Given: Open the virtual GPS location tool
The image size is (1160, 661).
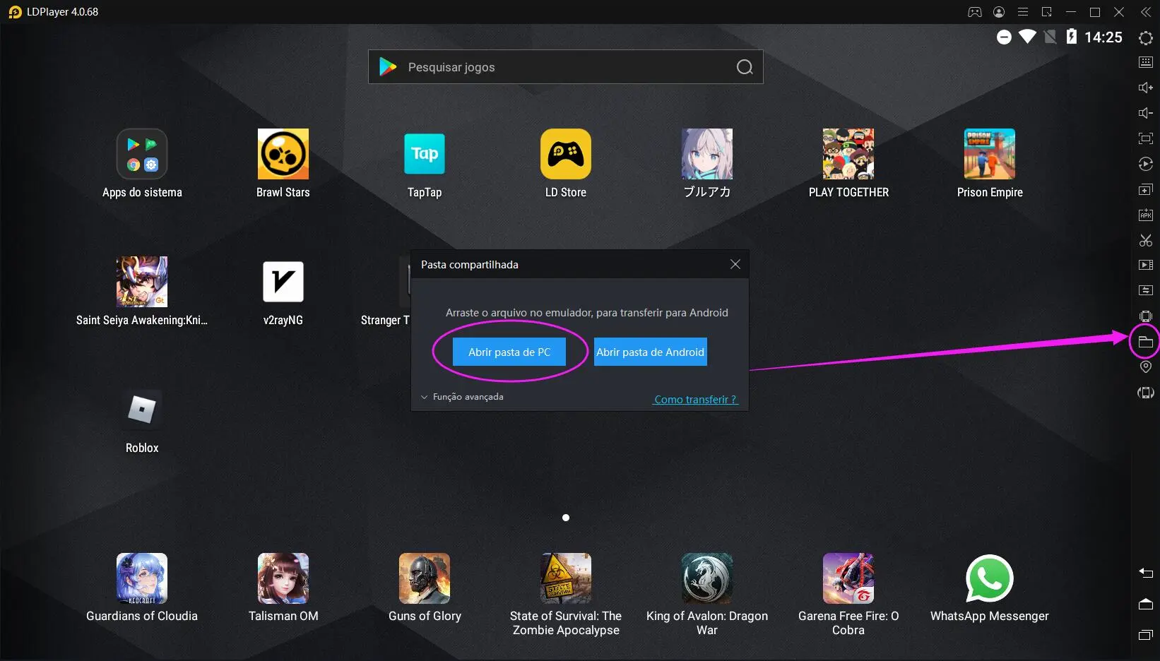Looking at the screenshot, I should point(1145,367).
